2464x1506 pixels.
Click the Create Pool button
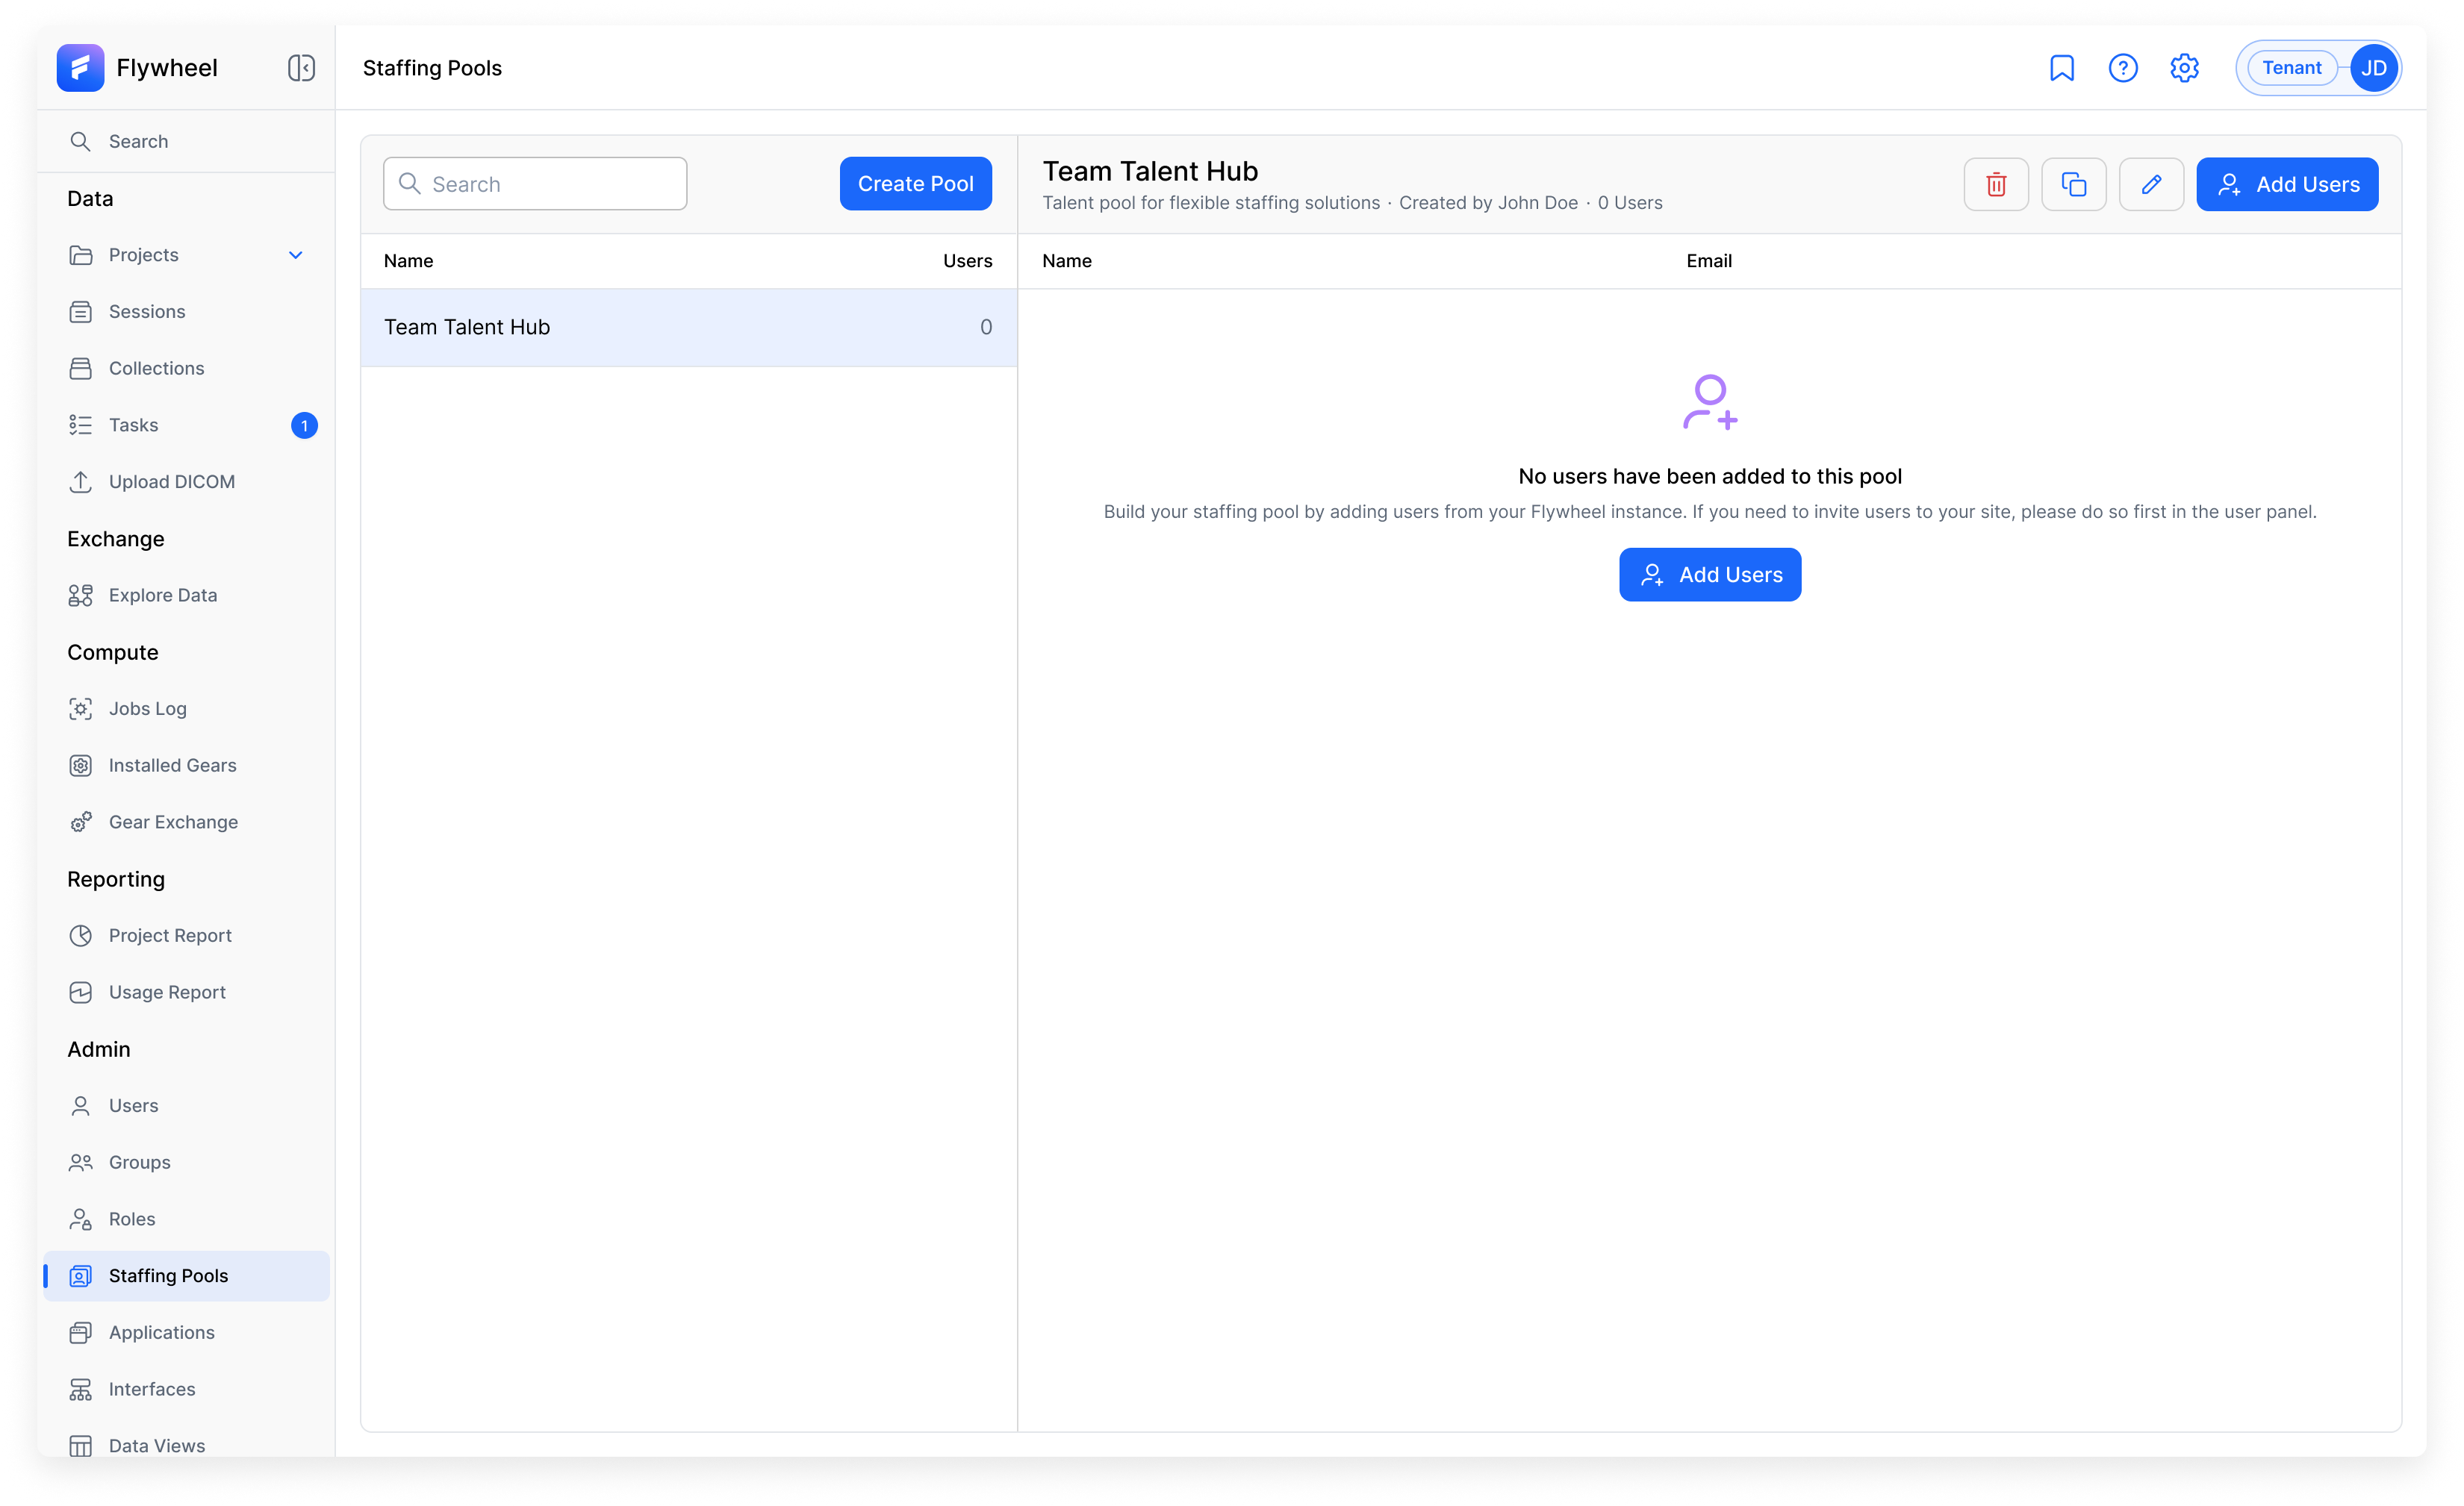[915, 184]
